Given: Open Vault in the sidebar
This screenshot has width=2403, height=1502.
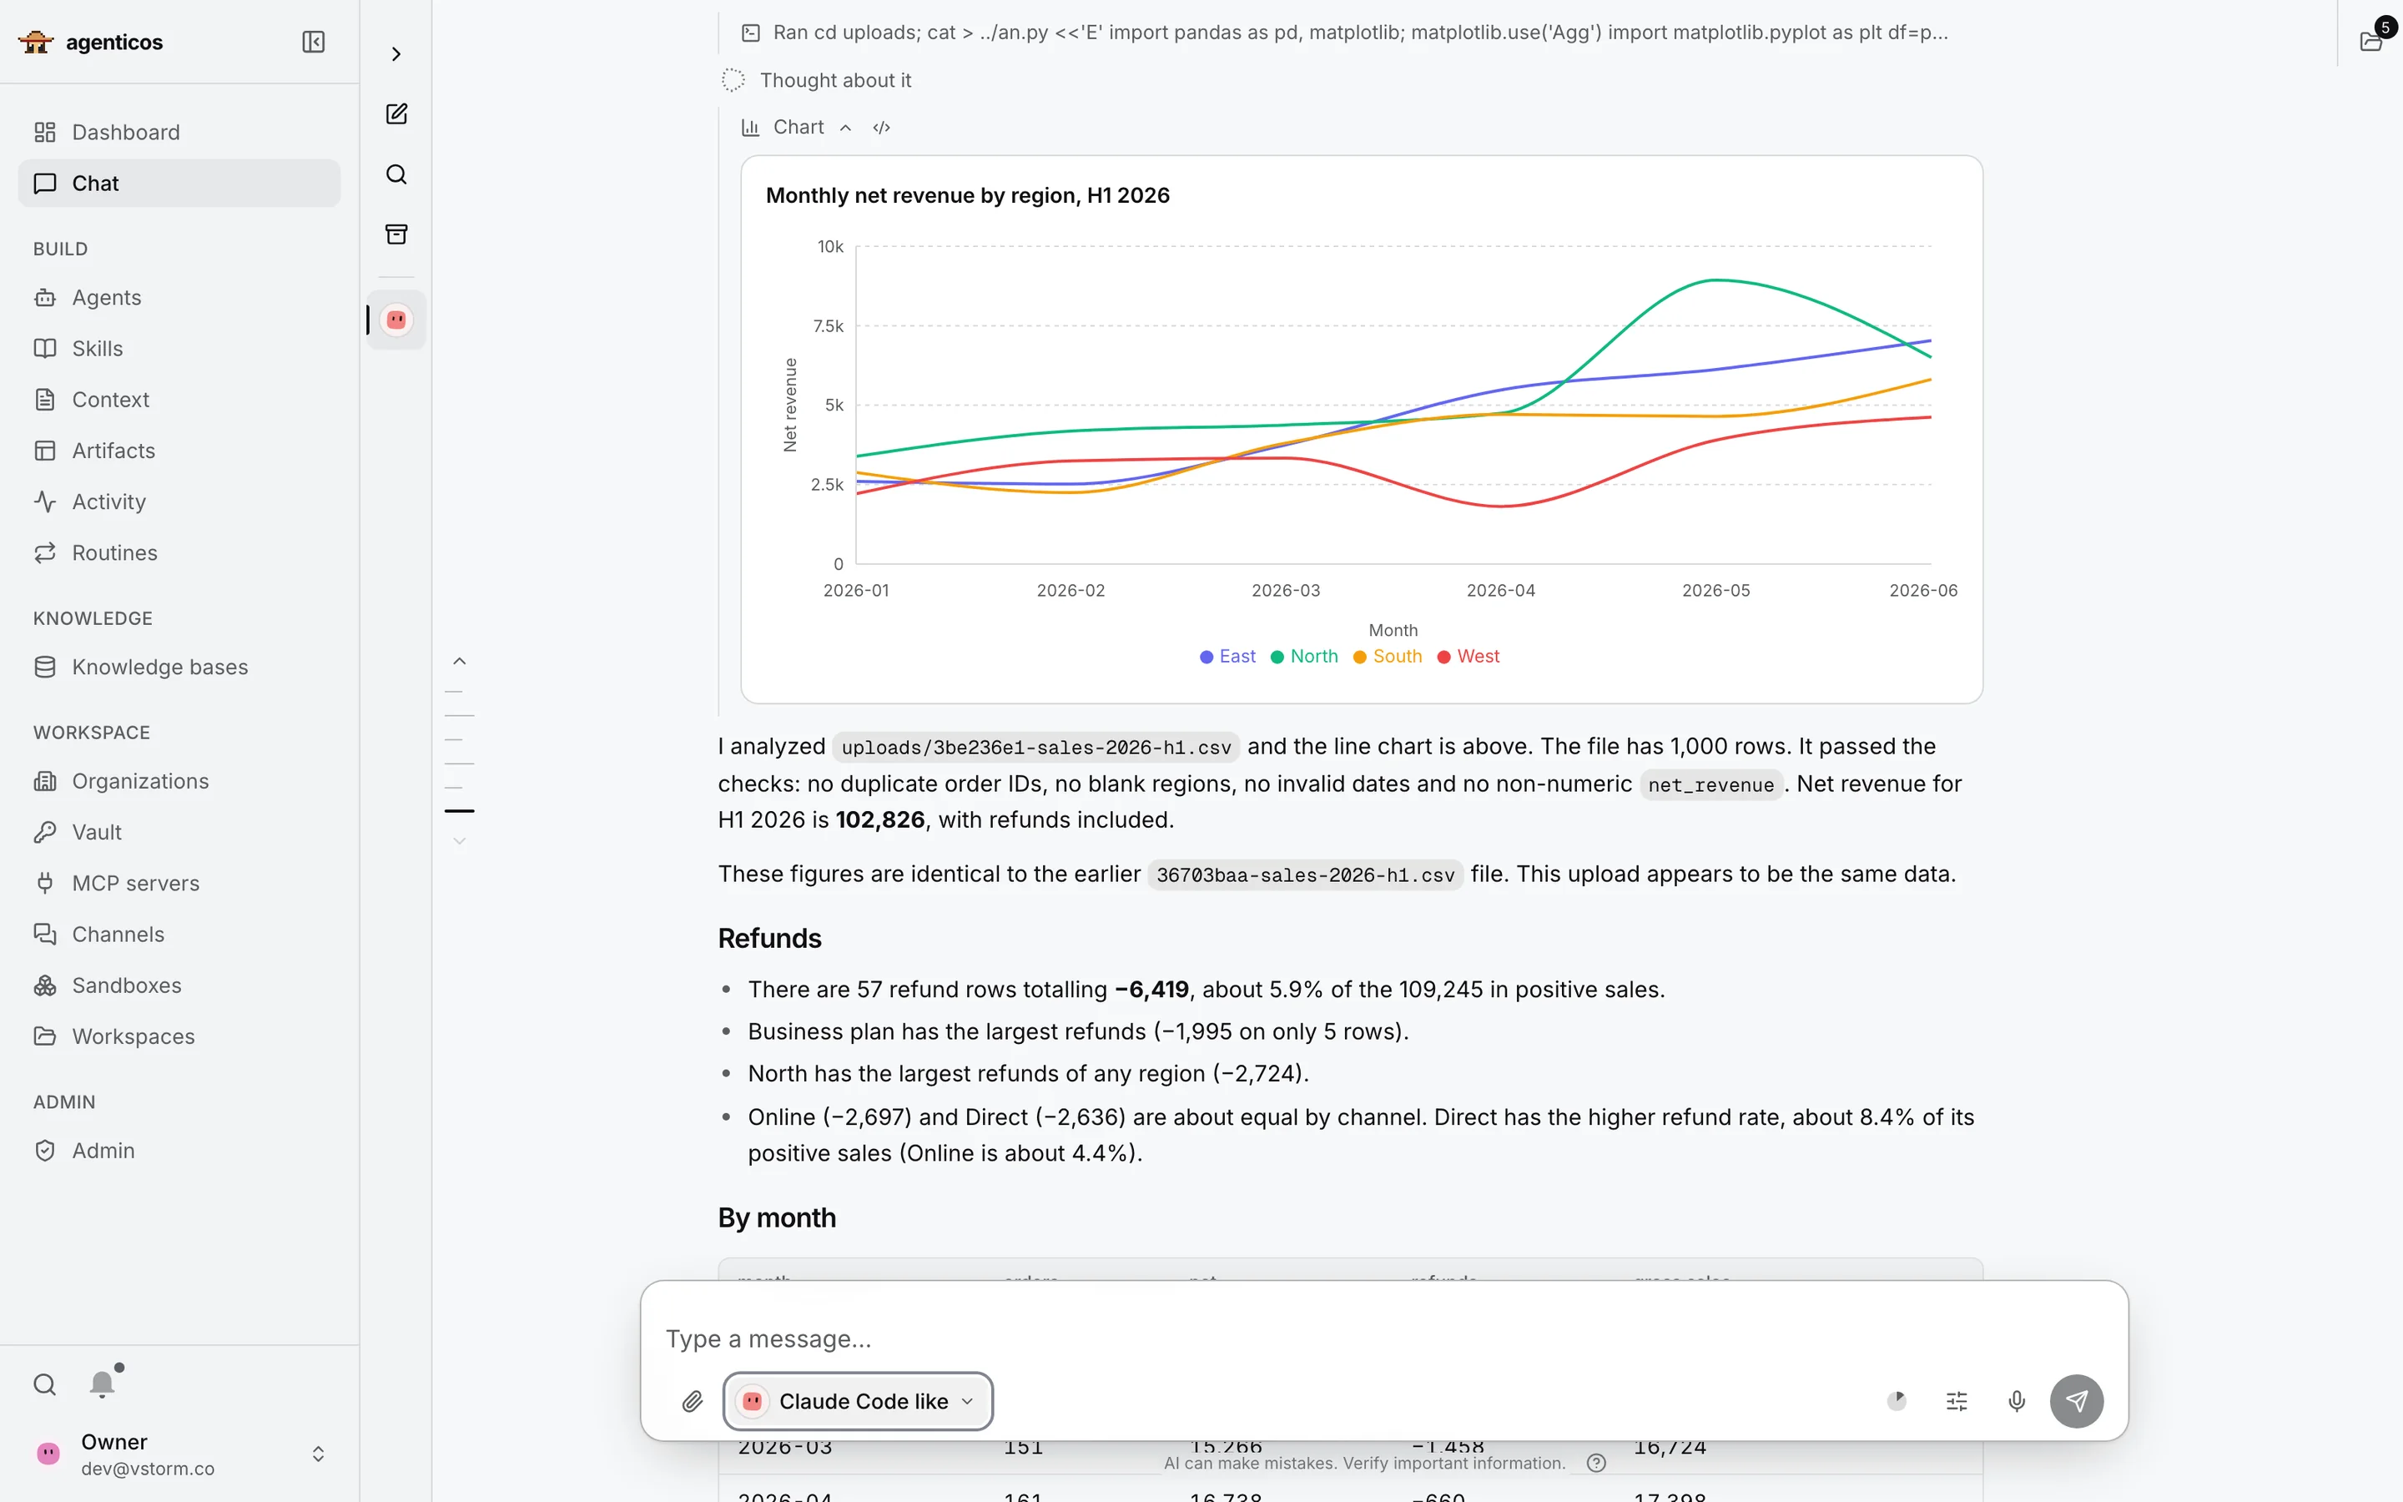Looking at the screenshot, I should [x=179, y=833].
